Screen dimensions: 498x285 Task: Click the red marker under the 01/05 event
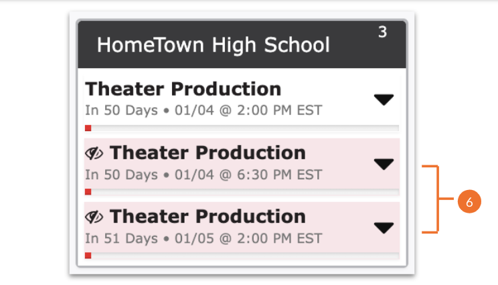(88, 256)
